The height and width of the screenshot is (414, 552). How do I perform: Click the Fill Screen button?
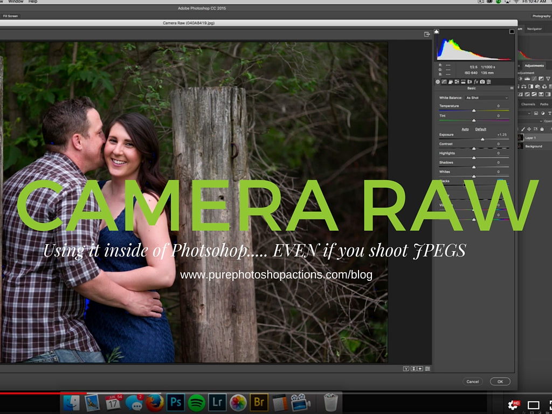[x=10, y=16]
